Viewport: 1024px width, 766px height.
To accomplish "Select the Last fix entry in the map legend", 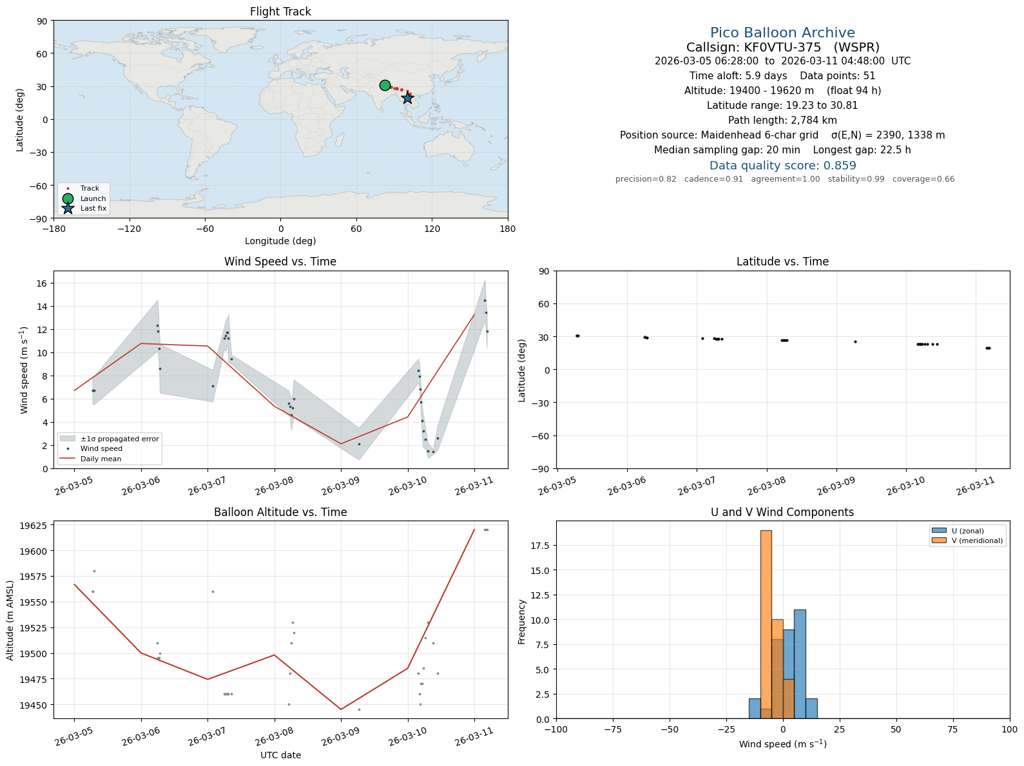I will point(84,208).
